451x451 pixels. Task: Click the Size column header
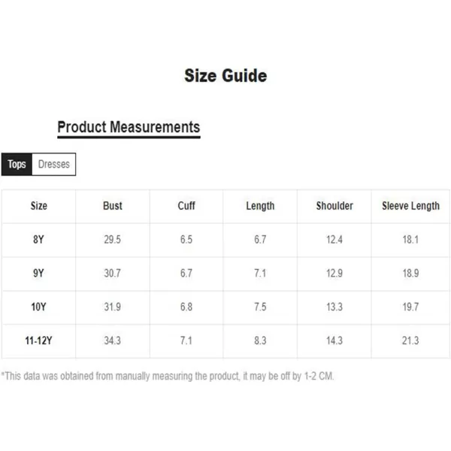coord(38,206)
